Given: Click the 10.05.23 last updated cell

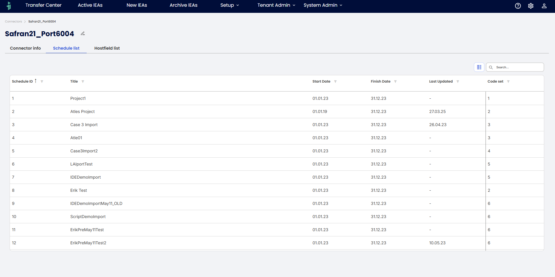Looking at the screenshot, I should coord(437,243).
